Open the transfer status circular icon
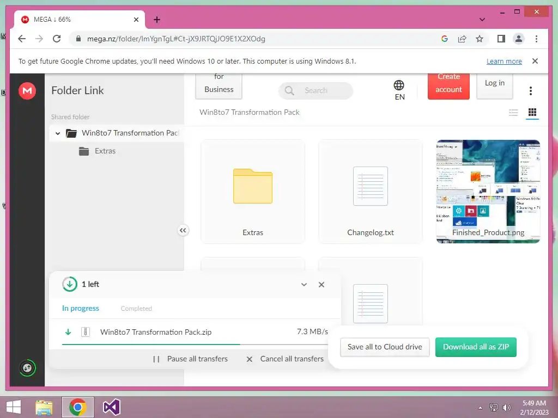 (x=27, y=368)
